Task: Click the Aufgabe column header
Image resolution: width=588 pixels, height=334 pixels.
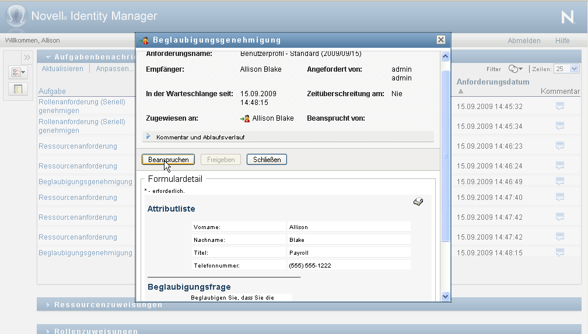Action: 52,91
